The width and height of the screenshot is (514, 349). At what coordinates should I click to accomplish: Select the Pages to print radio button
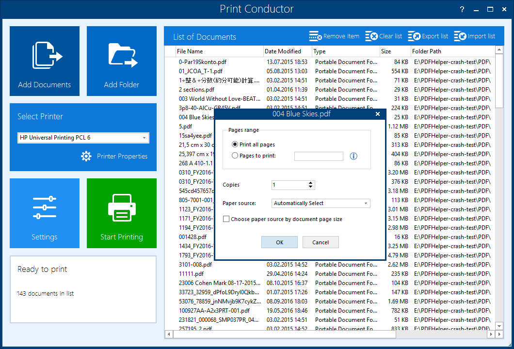tap(235, 156)
